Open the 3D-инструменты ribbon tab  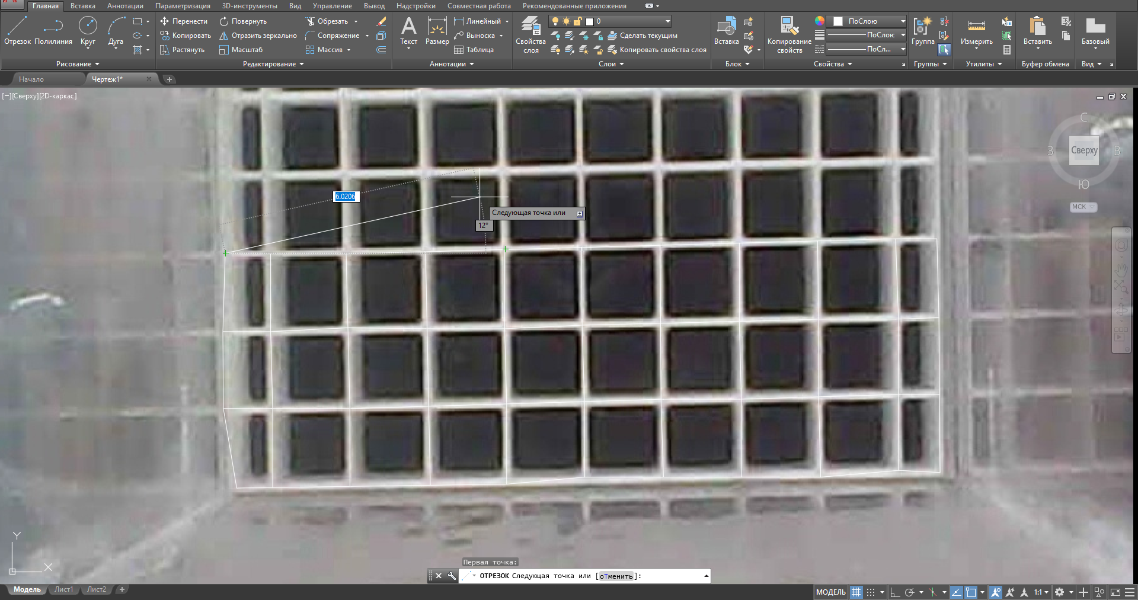pos(250,6)
